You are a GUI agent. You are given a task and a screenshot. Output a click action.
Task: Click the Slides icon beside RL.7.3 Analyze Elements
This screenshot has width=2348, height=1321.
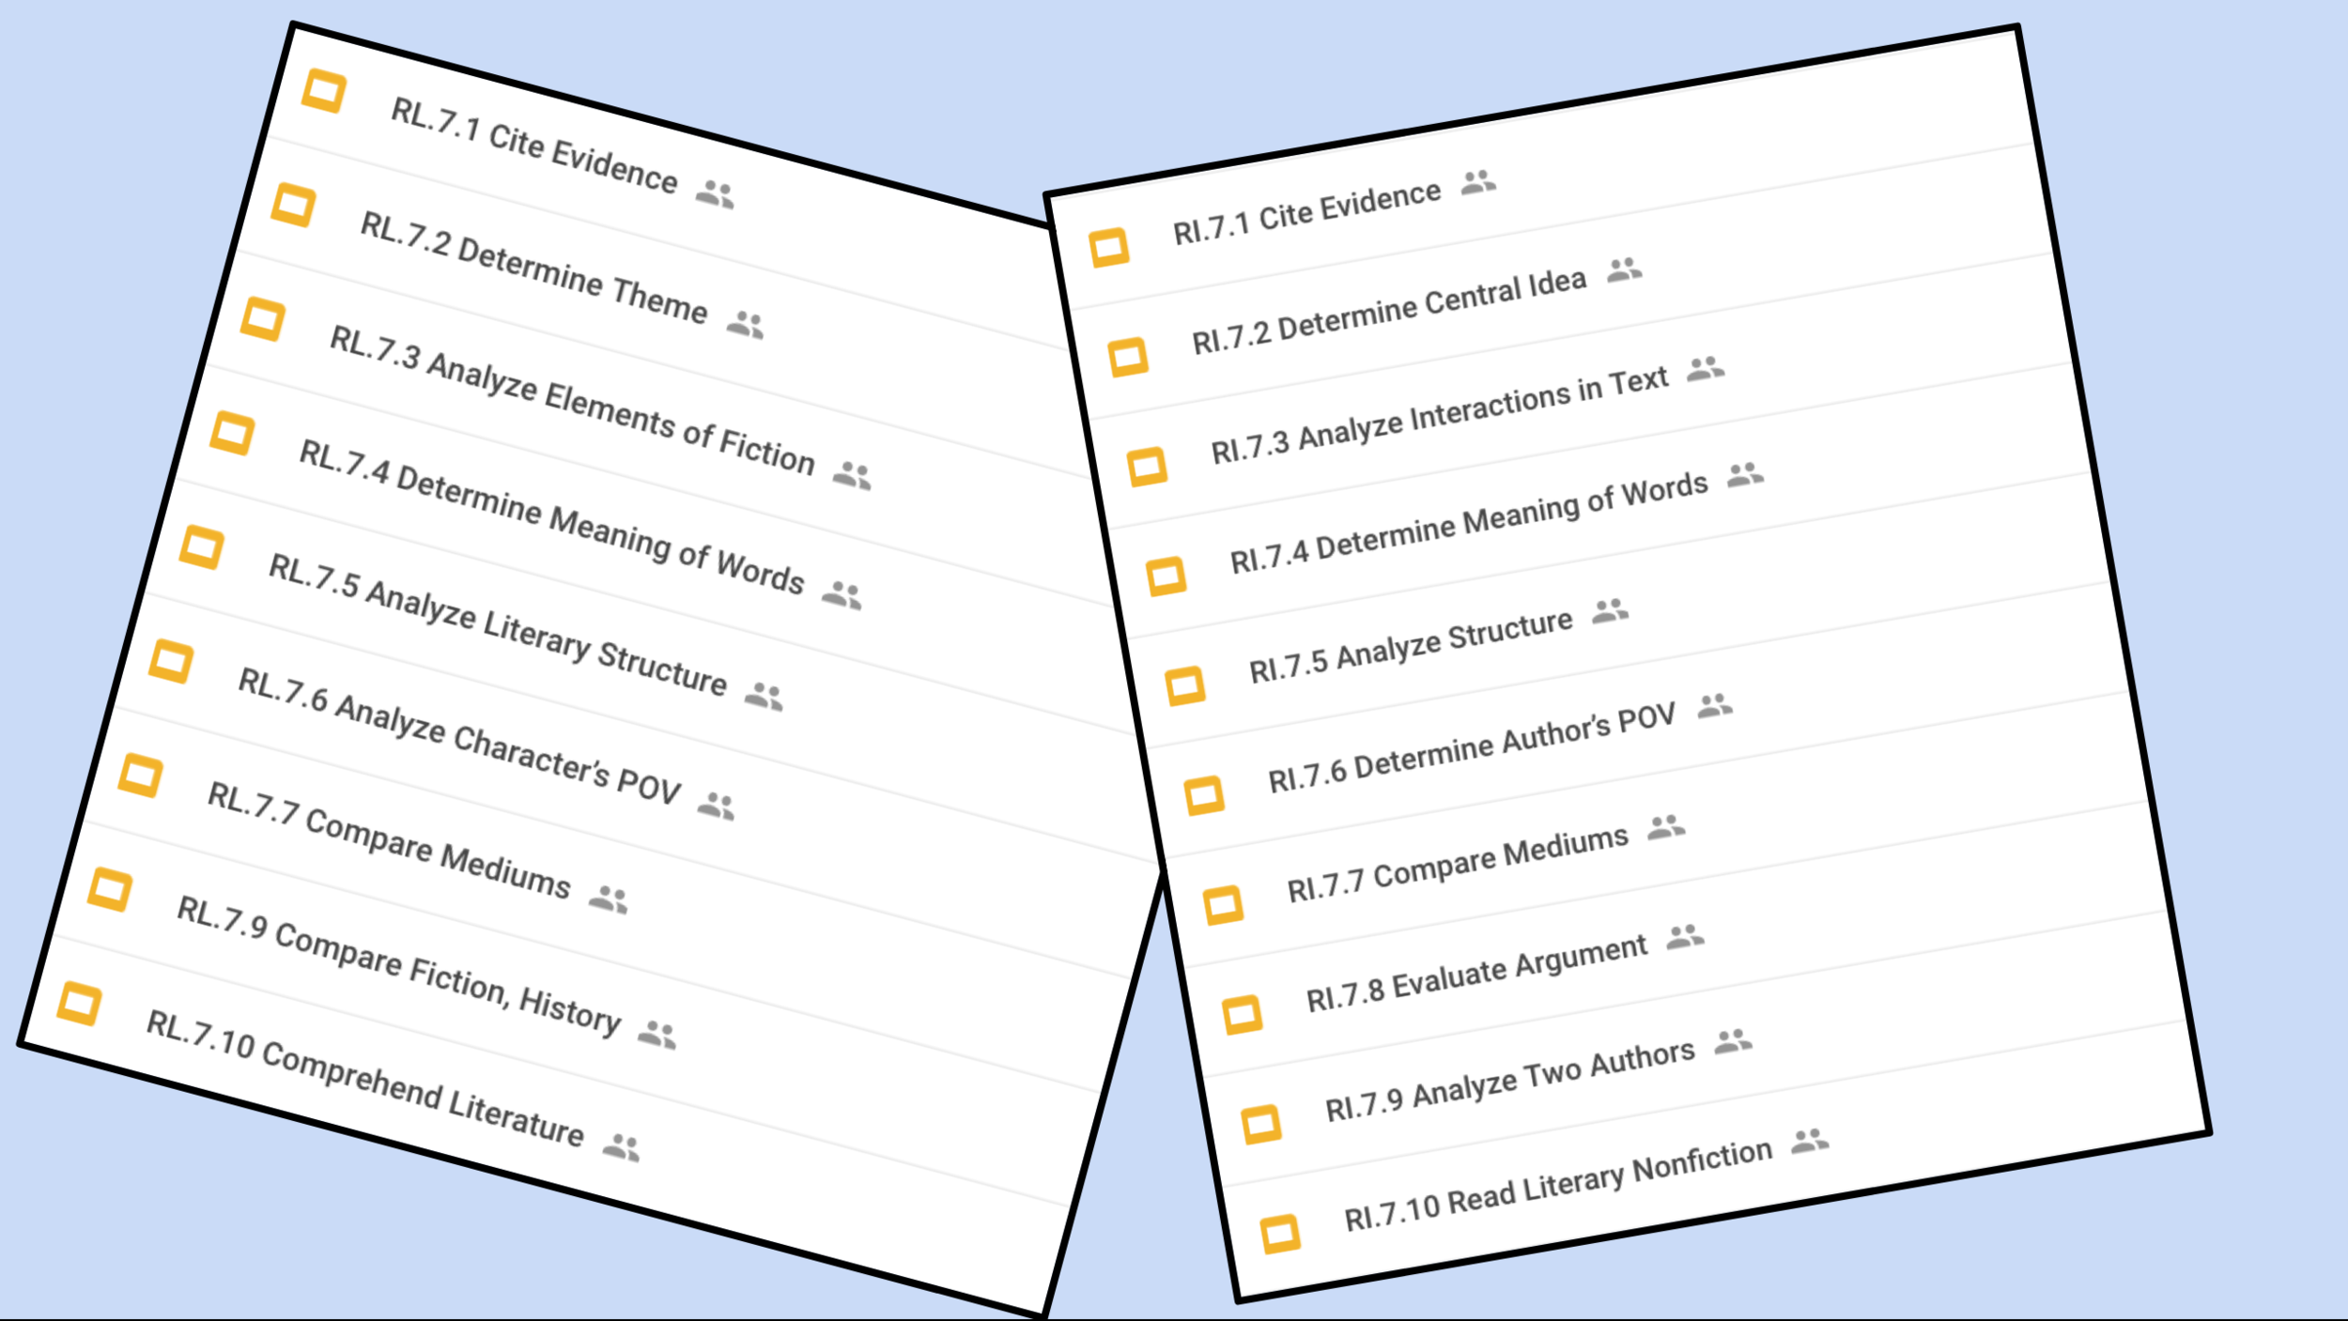click(262, 318)
